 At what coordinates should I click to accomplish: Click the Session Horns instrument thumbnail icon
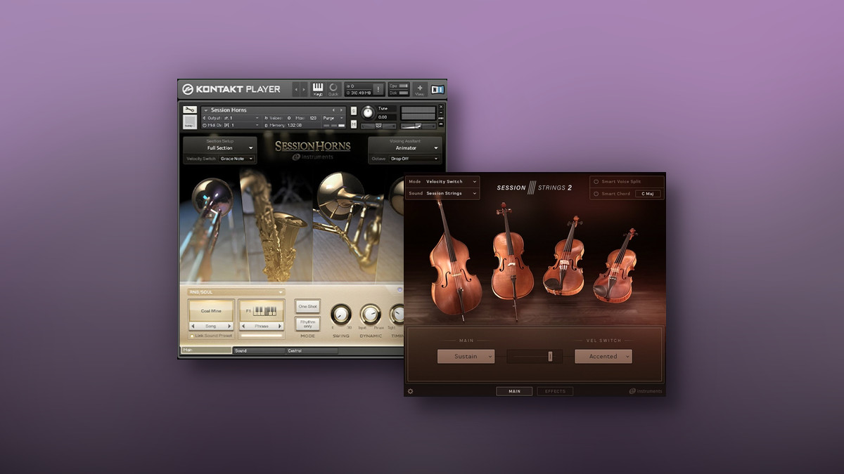tap(190, 122)
